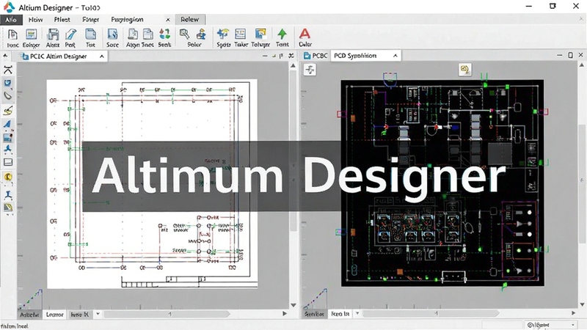This screenshot has width=587, height=330.
Task: Select the blue panel image tool in sidebar
Action: coord(8,137)
